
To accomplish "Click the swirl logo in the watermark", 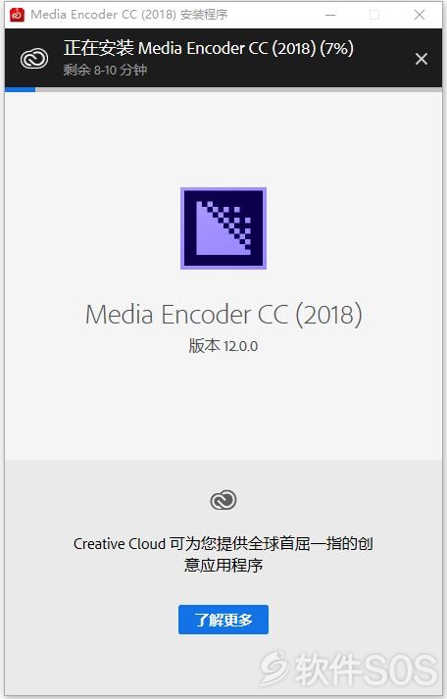I will coord(274,669).
